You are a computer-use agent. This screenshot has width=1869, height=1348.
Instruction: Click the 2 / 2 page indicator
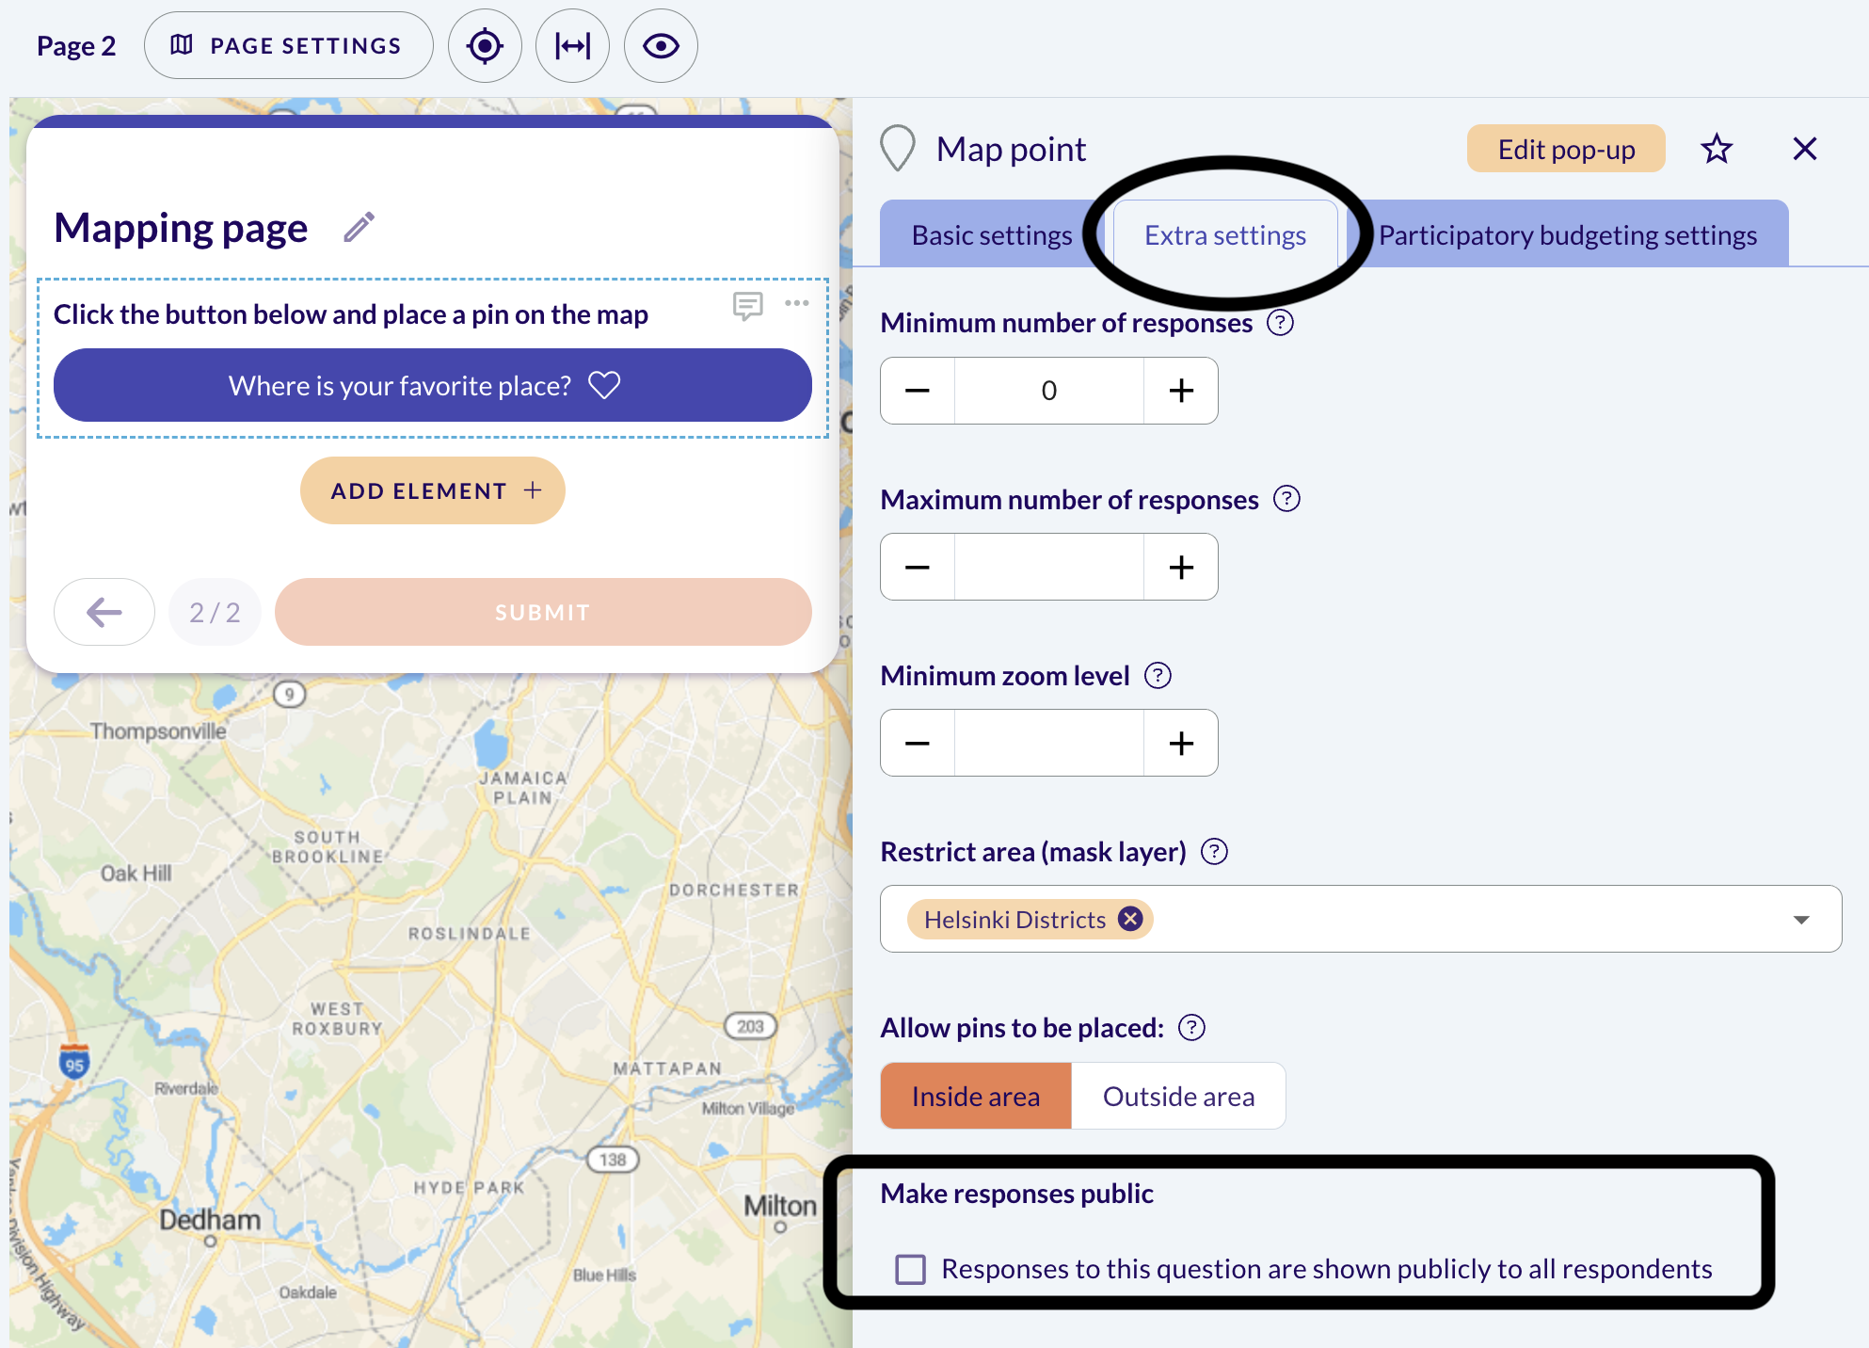tap(215, 612)
